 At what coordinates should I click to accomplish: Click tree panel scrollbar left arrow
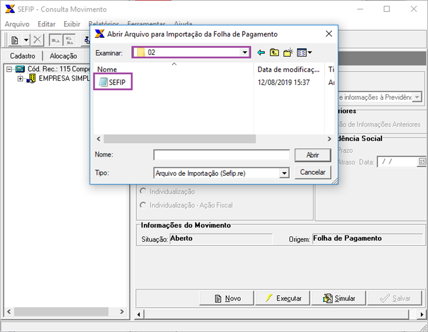click(9, 312)
